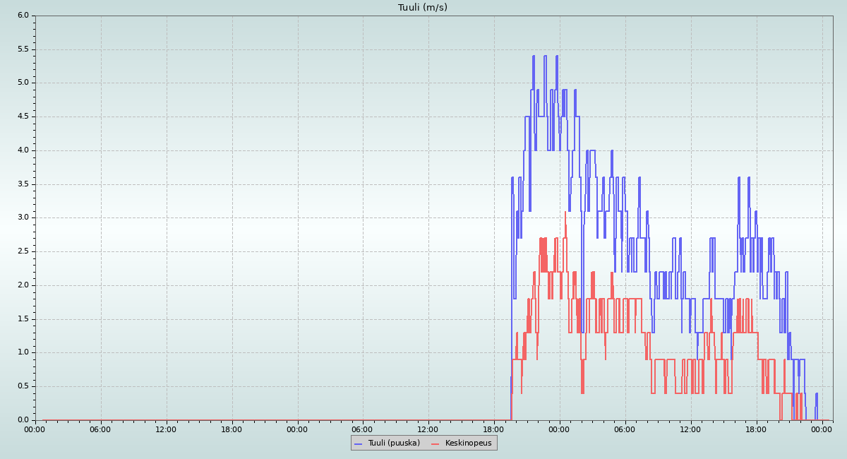Click the 4.5 label on the vertical axis

click(x=23, y=117)
